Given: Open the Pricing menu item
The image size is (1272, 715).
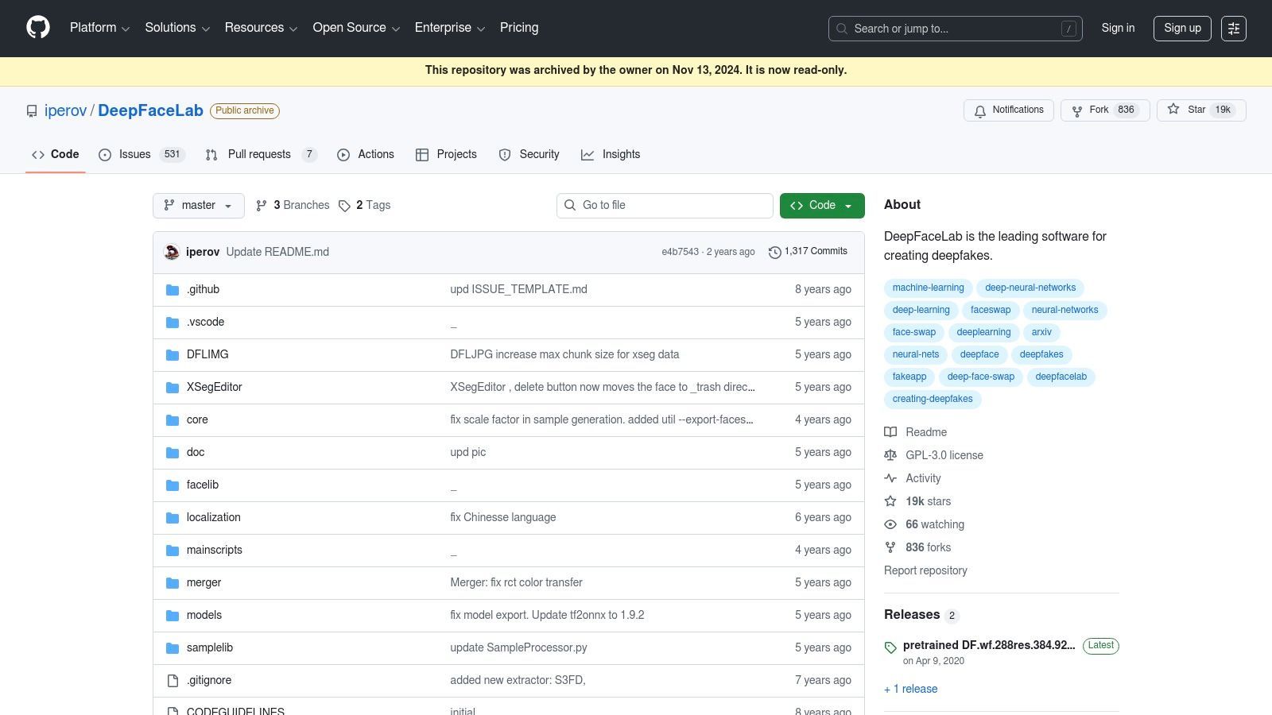Looking at the screenshot, I should point(518,28).
